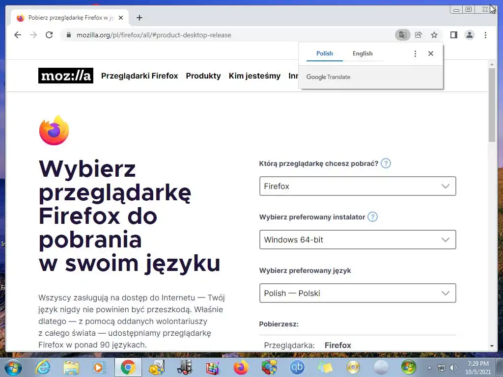Click the Translate this page icon
Image resolution: width=503 pixels, height=377 pixels.
tap(403, 35)
